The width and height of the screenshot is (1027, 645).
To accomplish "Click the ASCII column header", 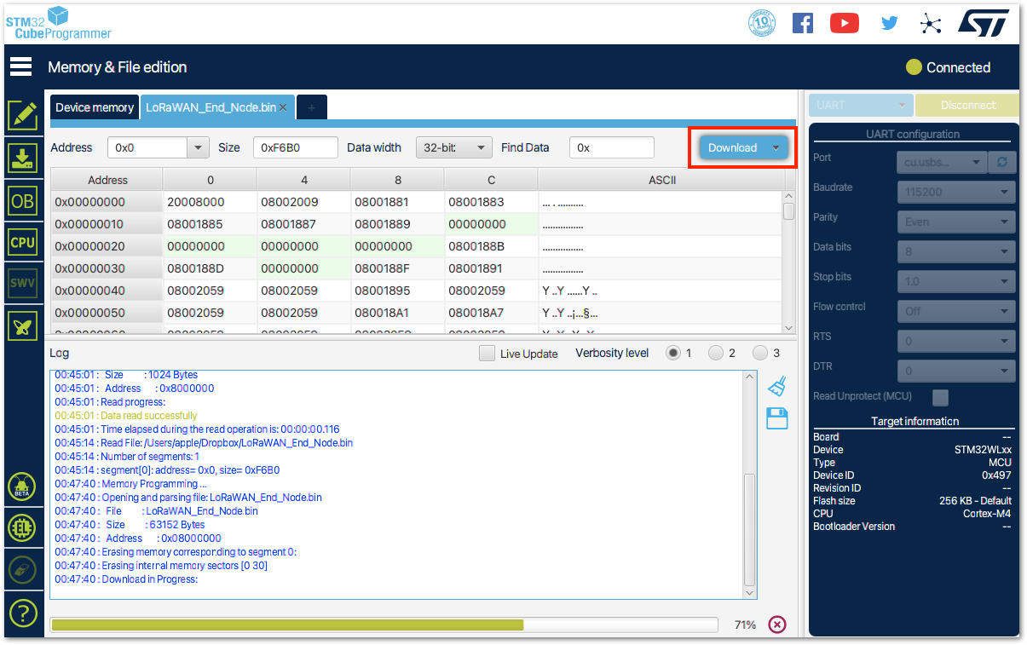I will (661, 180).
